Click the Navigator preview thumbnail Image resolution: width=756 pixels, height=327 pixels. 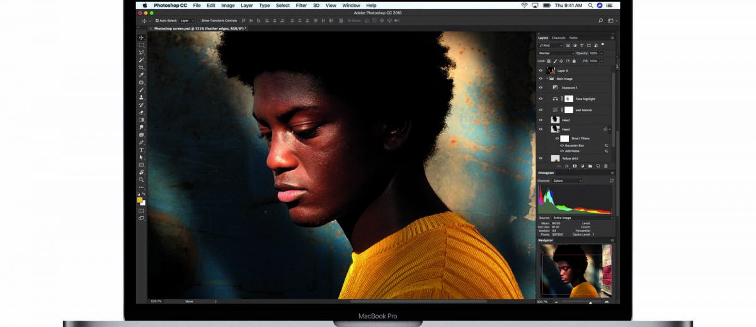[576, 270]
